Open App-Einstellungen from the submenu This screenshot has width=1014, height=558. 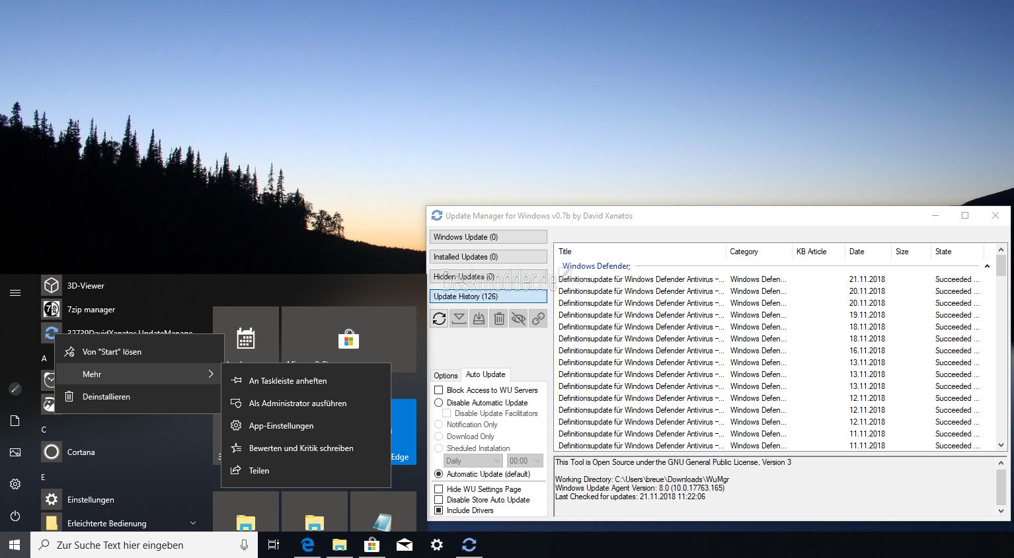(x=305, y=426)
